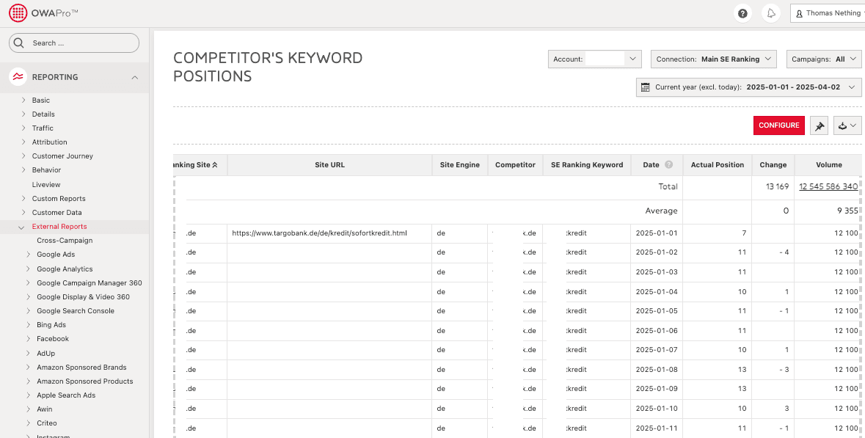Open the Campaigns dropdown

(x=825, y=59)
